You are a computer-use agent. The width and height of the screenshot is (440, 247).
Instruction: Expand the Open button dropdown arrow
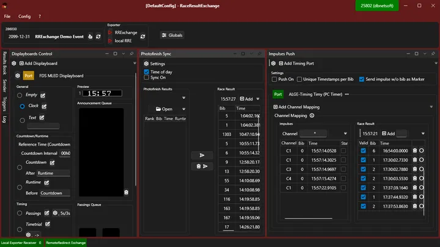click(x=183, y=109)
